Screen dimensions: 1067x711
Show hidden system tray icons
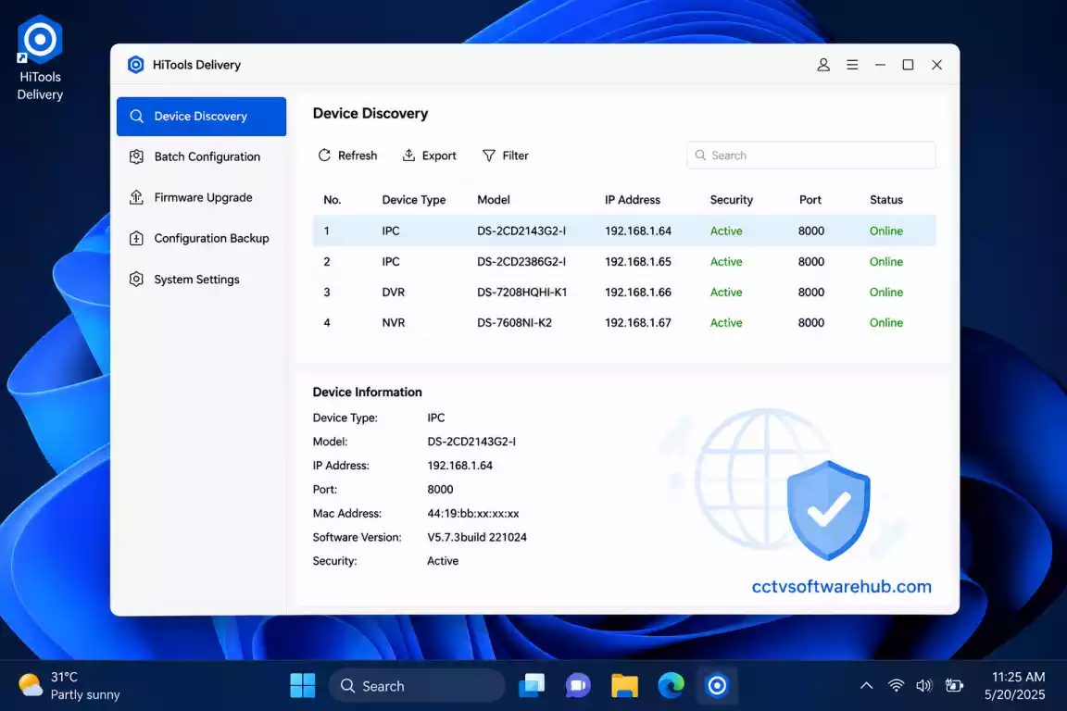(x=866, y=685)
